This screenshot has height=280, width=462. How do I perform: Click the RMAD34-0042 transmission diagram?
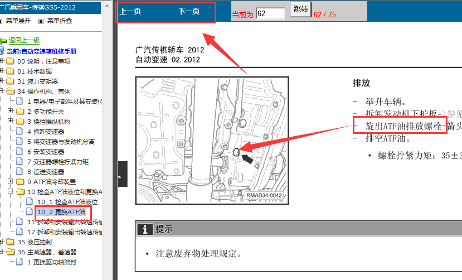click(x=212, y=141)
